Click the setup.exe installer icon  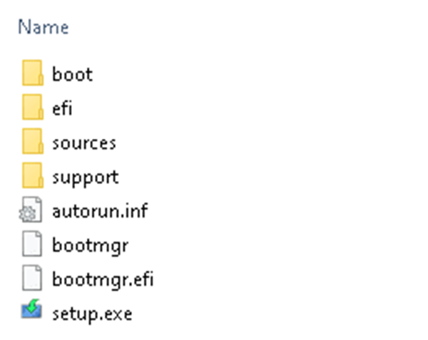click(32, 312)
